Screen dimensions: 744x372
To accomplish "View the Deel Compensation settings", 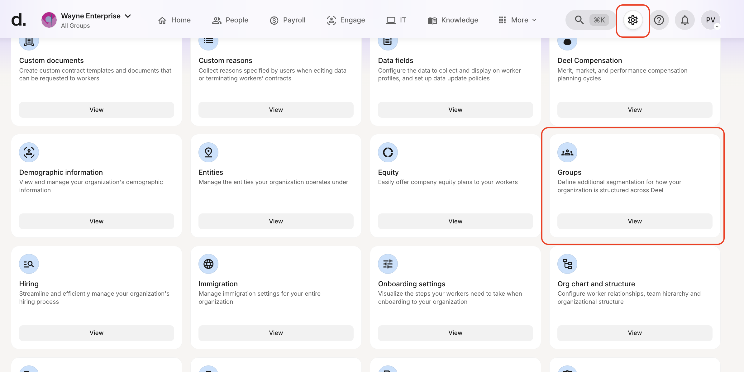I will click(x=635, y=110).
